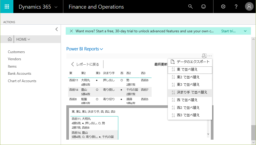Click page scrollbar up arrow

pos(253,39)
